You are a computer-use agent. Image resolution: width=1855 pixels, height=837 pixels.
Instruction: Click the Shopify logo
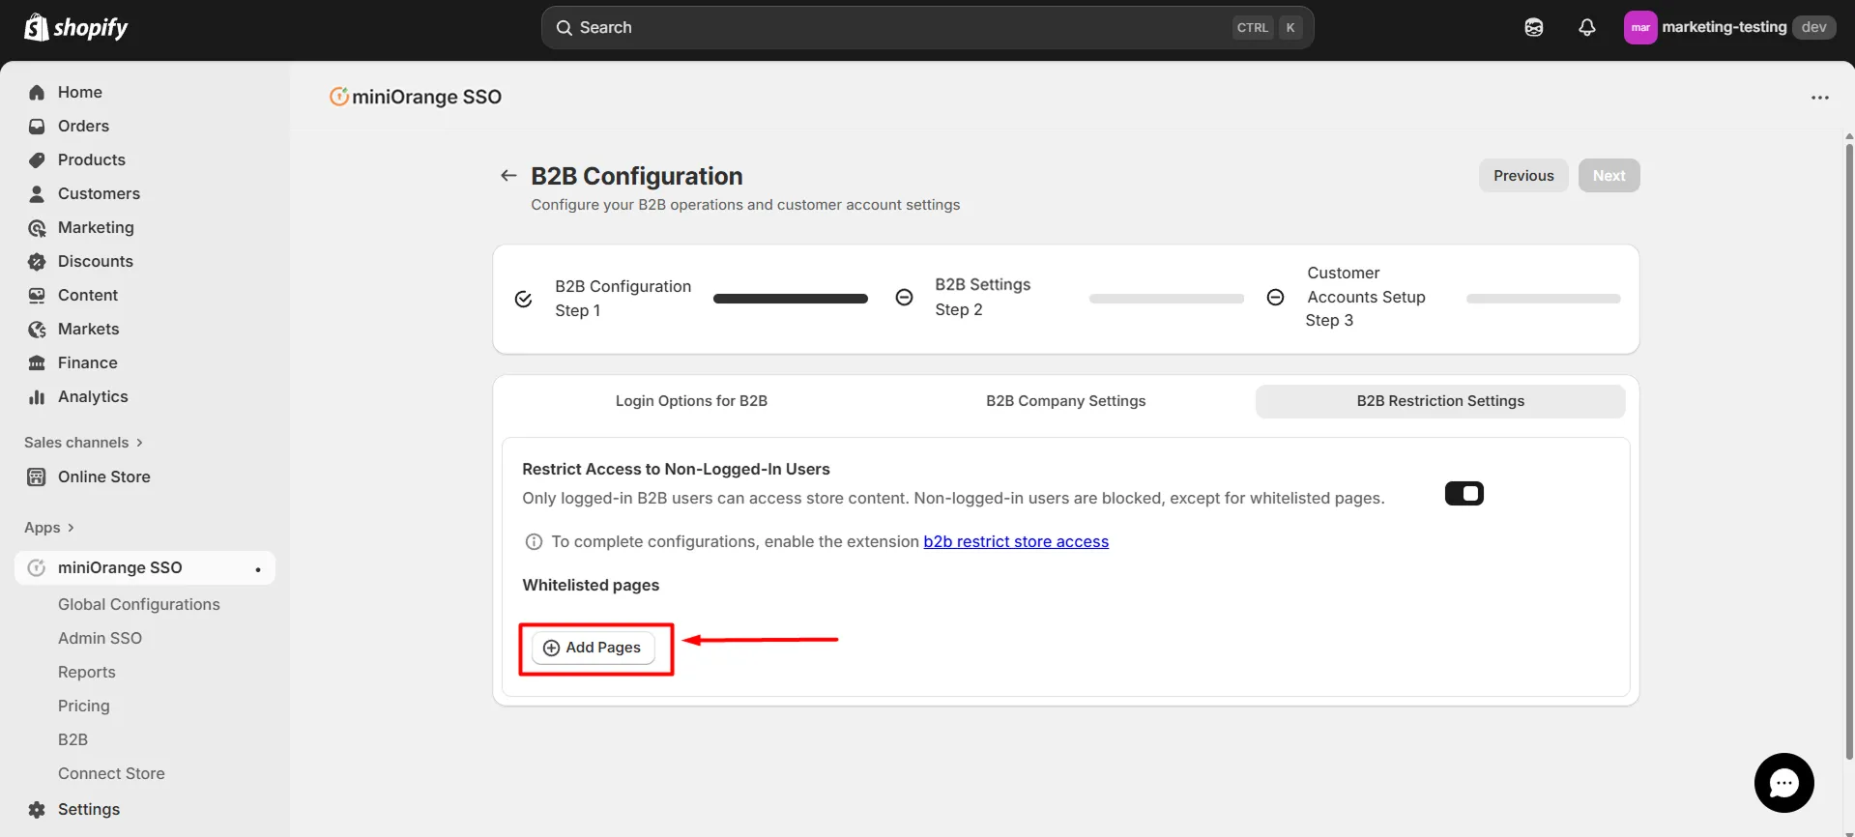click(x=75, y=27)
